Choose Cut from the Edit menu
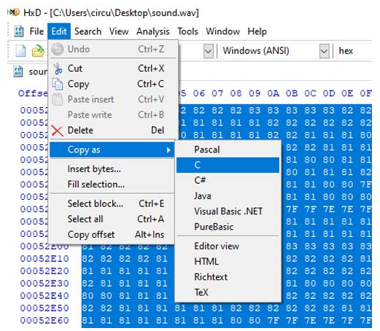The image size is (380, 331). (112, 69)
